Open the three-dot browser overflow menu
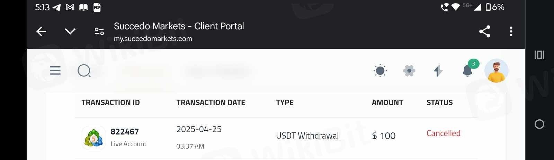The height and width of the screenshot is (160, 554). (x=511, y=31)
